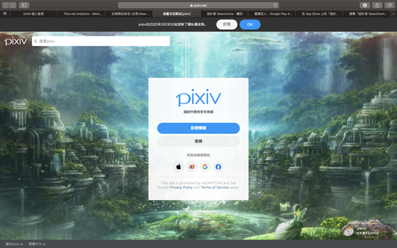Open the Terms of Service link
Screen dimensions: 397x248
click(214, 187)
